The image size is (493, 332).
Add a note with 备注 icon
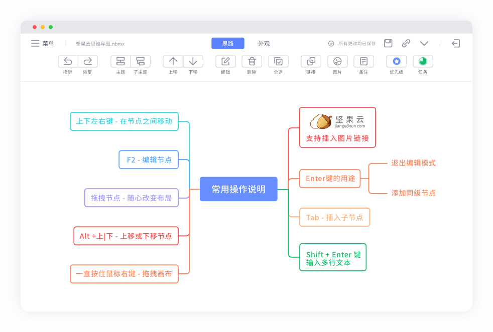pyautogui.click(x=363, y=61)
